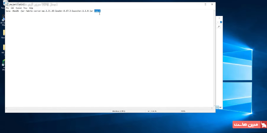Expand the ribbon chevron in Explorer window
Image resolution: width=267 pixels, height=133 pixels.
218,22
